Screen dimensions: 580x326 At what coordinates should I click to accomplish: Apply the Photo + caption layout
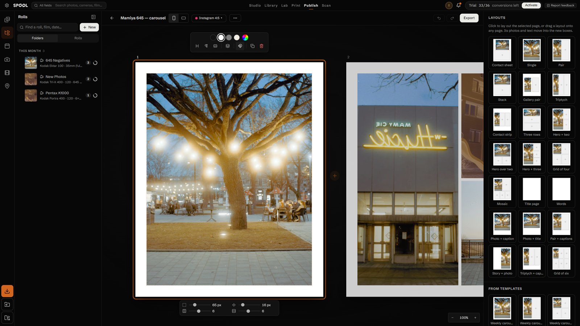(502, 226)
